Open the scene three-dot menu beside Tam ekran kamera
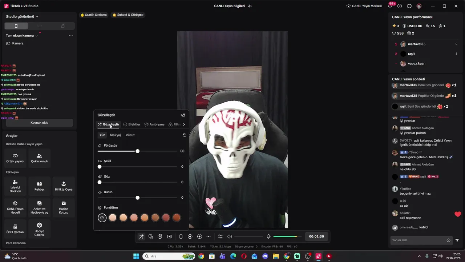The image size is (465, 262). tap(71, 36)
